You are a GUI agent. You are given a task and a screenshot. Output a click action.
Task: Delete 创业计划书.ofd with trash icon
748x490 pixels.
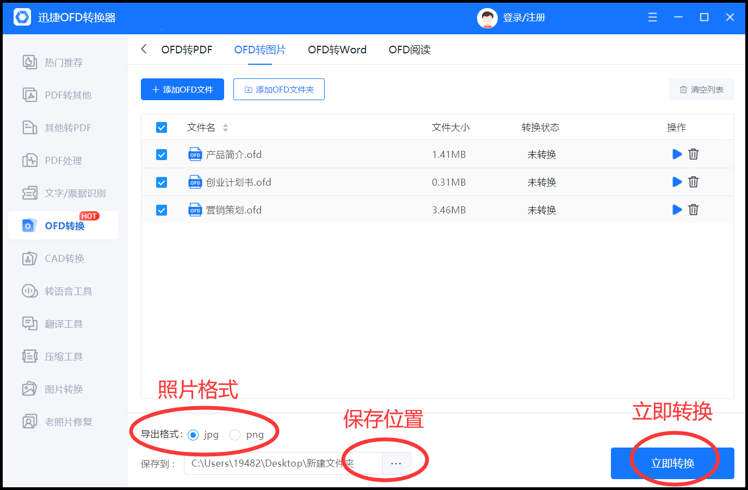tap(693, 182)
